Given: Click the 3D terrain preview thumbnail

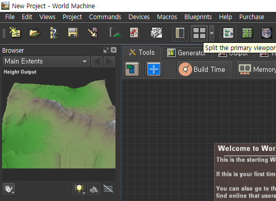Looking at the screenshot, I should click(59, 123).
